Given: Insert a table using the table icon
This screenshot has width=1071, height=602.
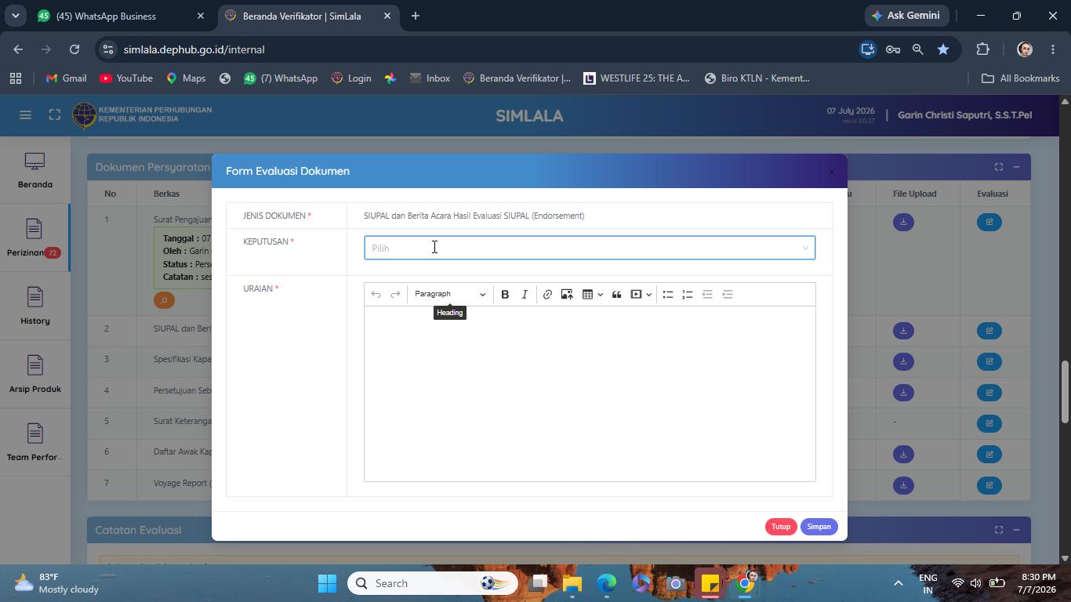Looking at the screenshot, I should (587, 295).
